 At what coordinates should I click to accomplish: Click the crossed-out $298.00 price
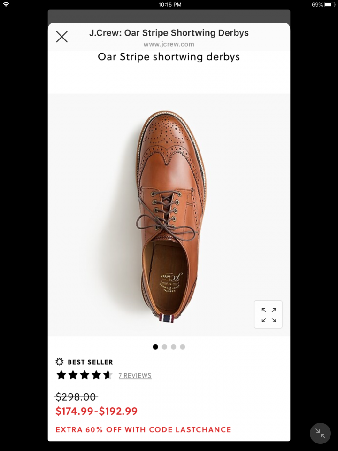76,397
